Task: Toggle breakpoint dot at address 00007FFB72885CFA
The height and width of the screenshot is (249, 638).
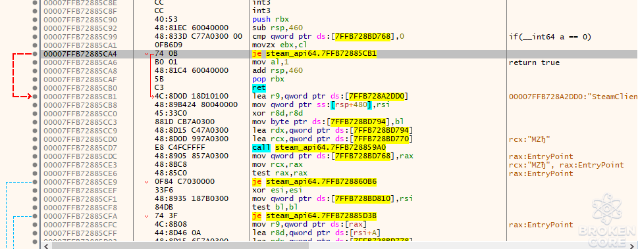Action: 35,215
